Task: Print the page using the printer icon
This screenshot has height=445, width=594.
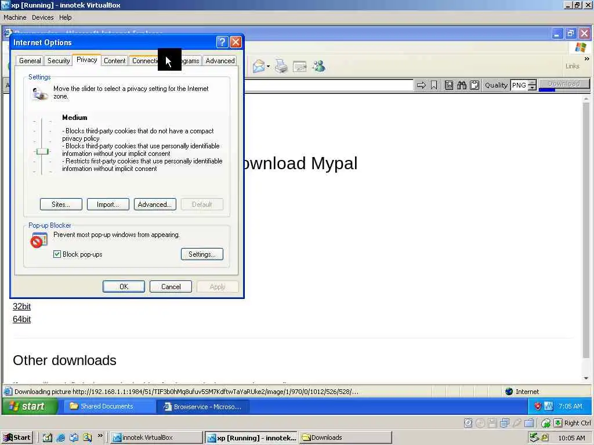Action: (281, 66)
